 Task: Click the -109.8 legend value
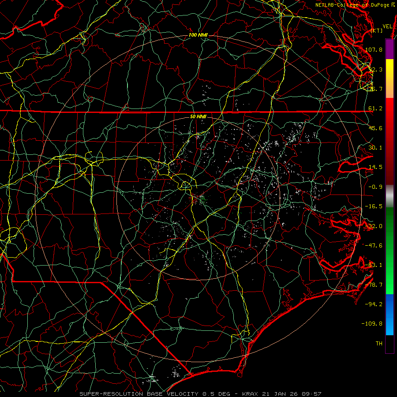coord(372,324)
